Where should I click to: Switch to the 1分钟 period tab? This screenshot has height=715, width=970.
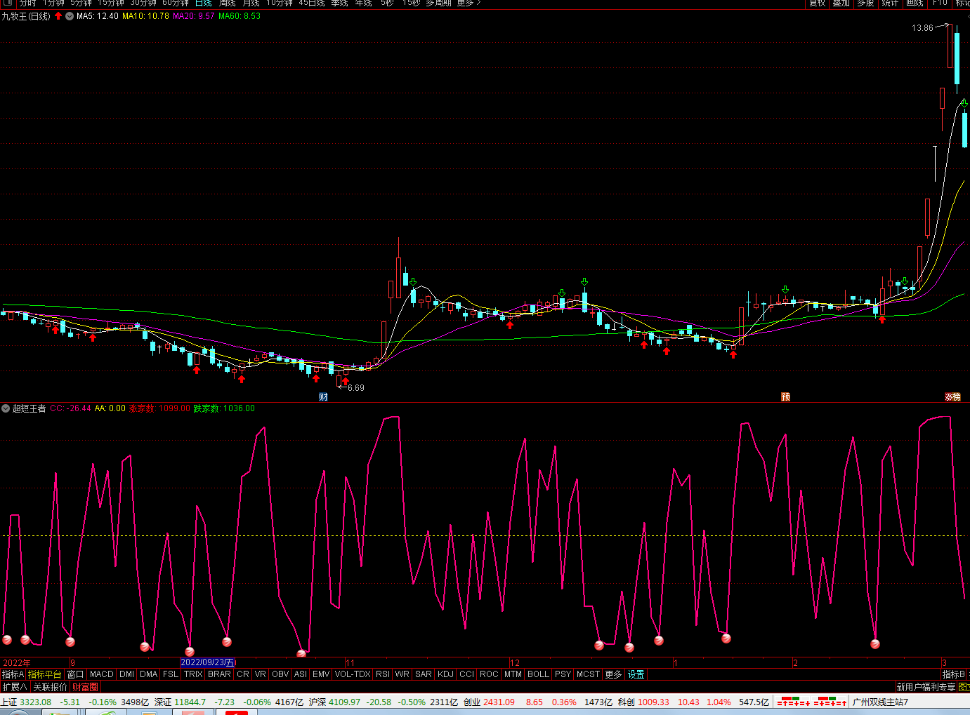coord(54,3)
